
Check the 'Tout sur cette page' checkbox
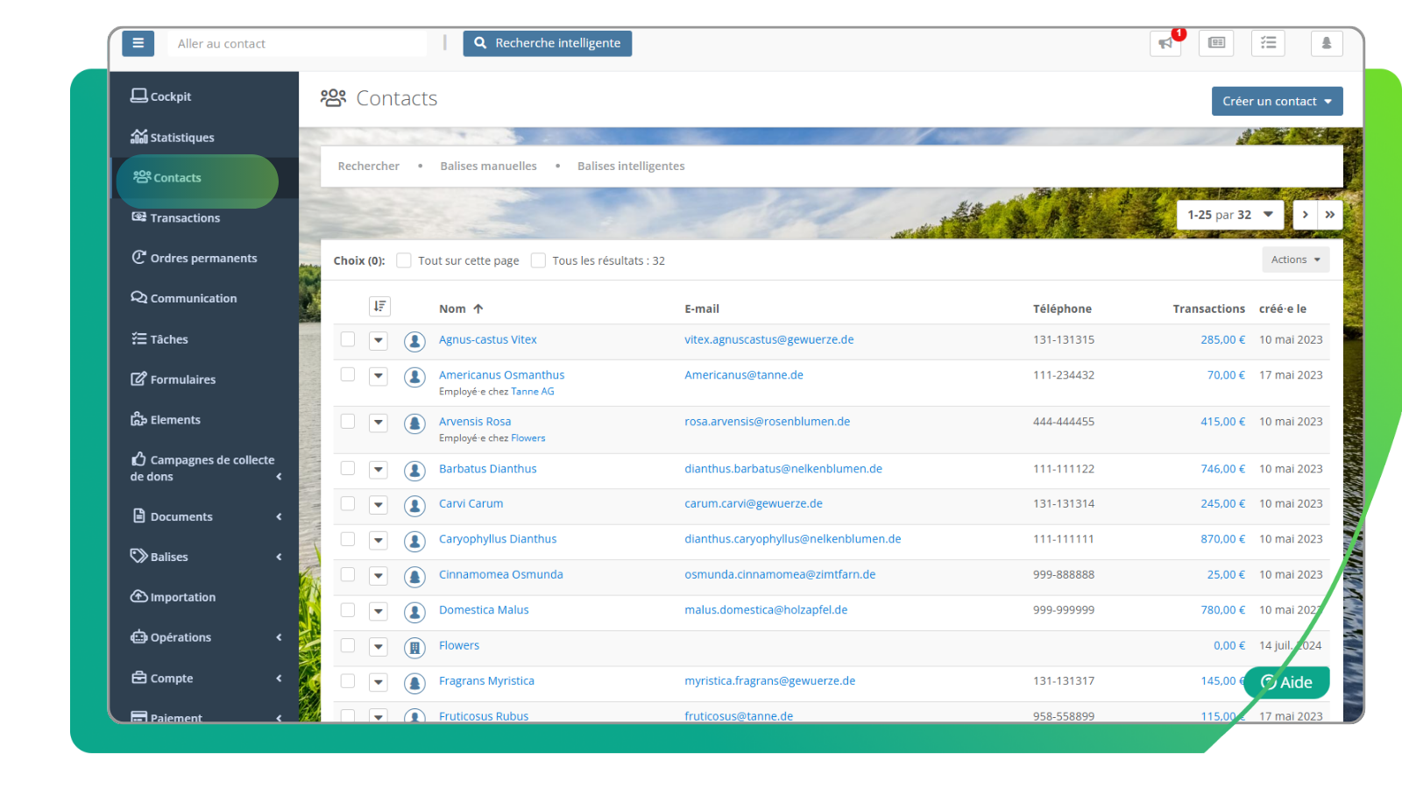coord(404,260)
